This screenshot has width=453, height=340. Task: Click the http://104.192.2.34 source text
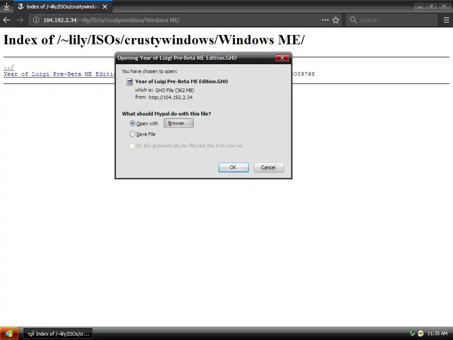(170, 97)
